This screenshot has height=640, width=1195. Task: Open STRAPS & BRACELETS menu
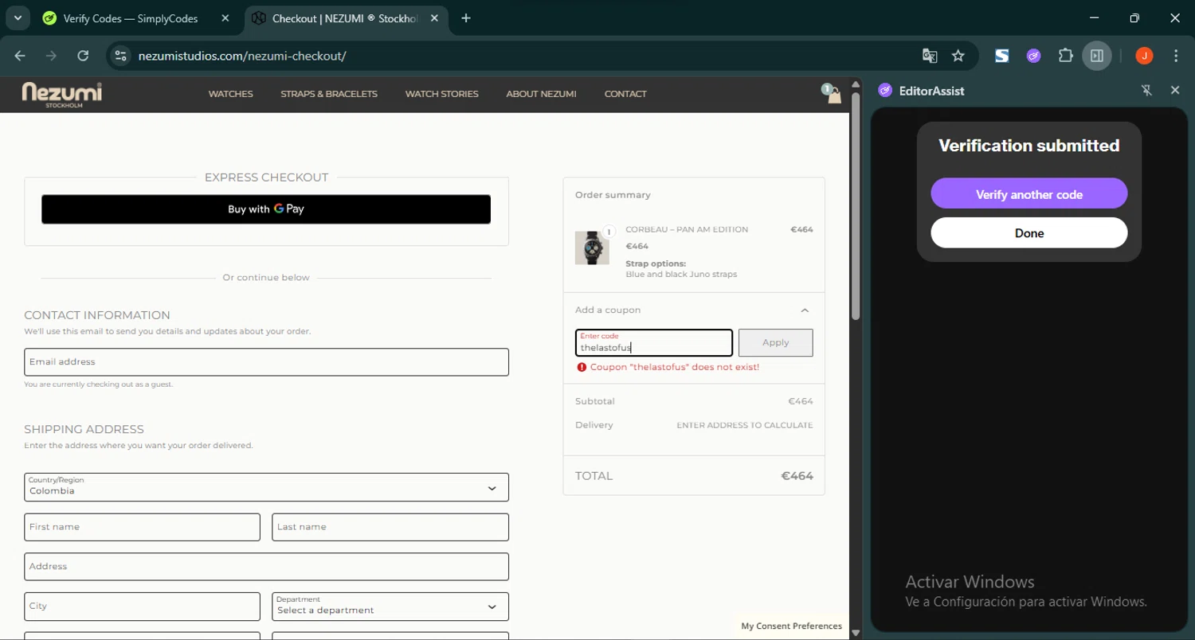click(x=329, y=94)
